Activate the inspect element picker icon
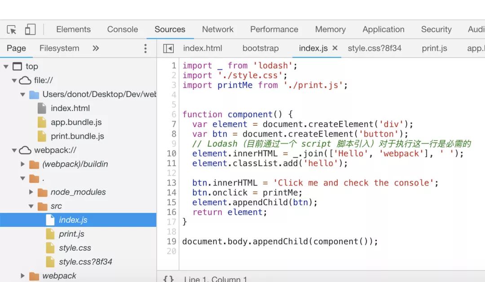 click(x=12, y=30)
